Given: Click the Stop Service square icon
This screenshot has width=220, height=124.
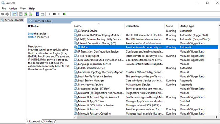Looking at the screenshot, I should click(x=54, y=14).
